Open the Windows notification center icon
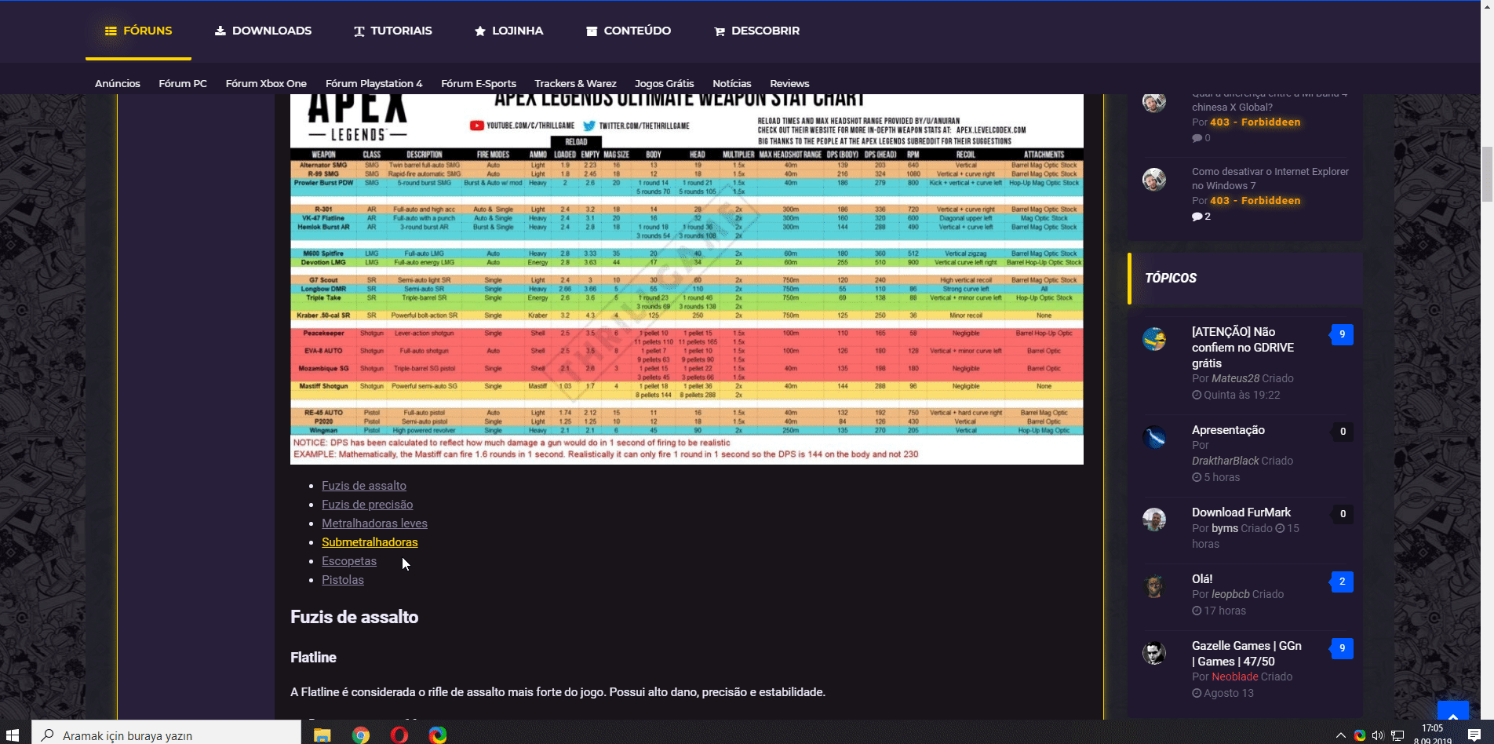Screen dimensions: 1494x744 pyautogui.click(x=1474, y=735)
